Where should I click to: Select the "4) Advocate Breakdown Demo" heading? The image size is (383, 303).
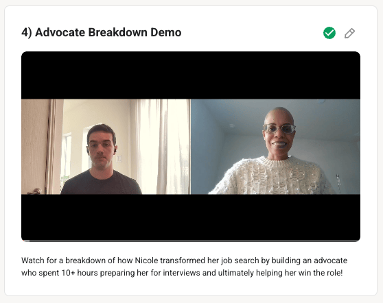(102, 32)
